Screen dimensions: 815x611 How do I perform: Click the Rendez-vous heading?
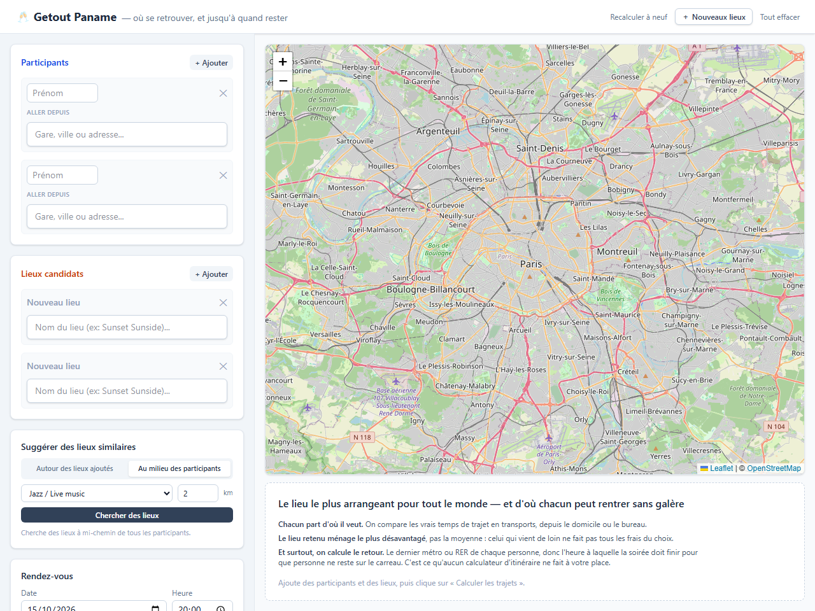click(x=47, y=576)
